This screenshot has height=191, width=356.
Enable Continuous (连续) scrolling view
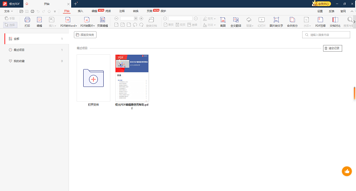(x=192, y=25)
